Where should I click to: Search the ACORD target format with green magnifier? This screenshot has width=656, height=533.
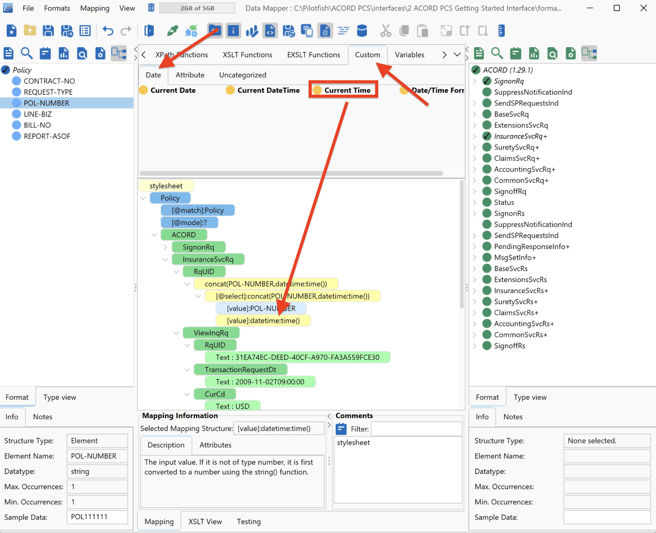tap(497, 53)
